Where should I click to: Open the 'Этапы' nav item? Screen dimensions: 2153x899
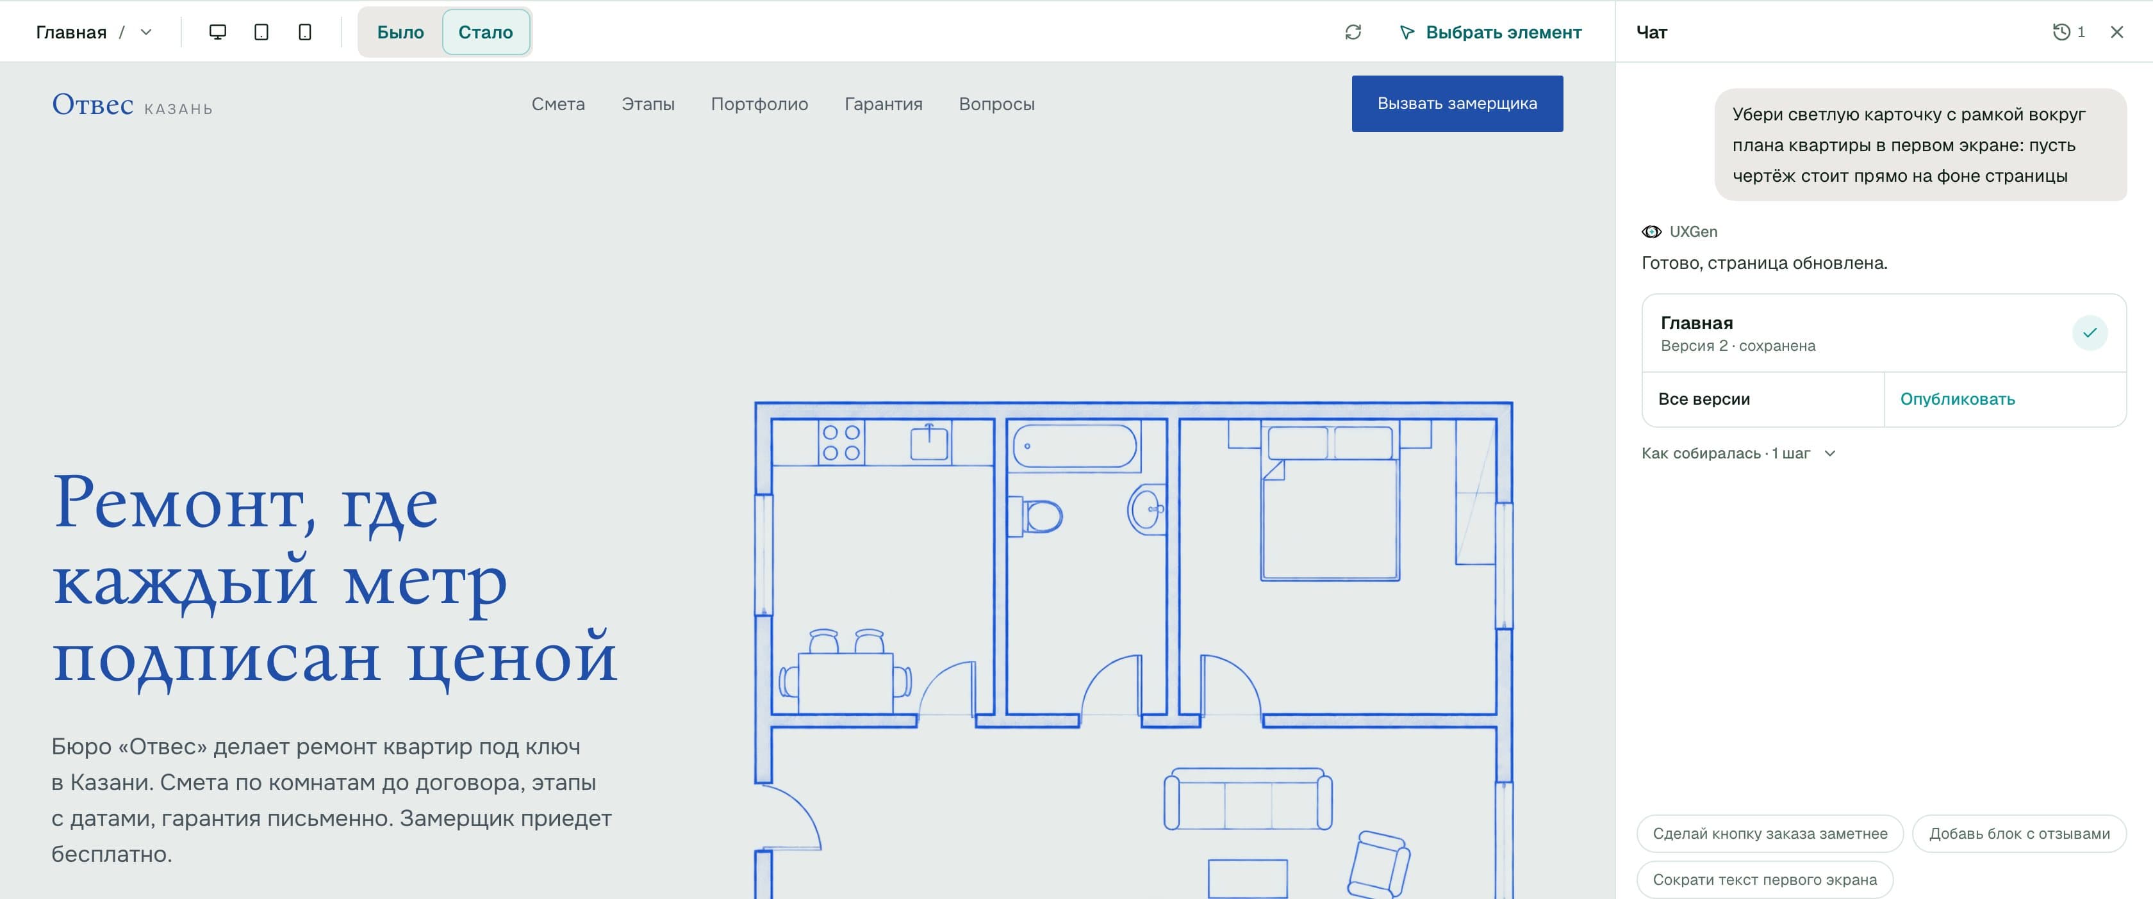coord(648,104)
